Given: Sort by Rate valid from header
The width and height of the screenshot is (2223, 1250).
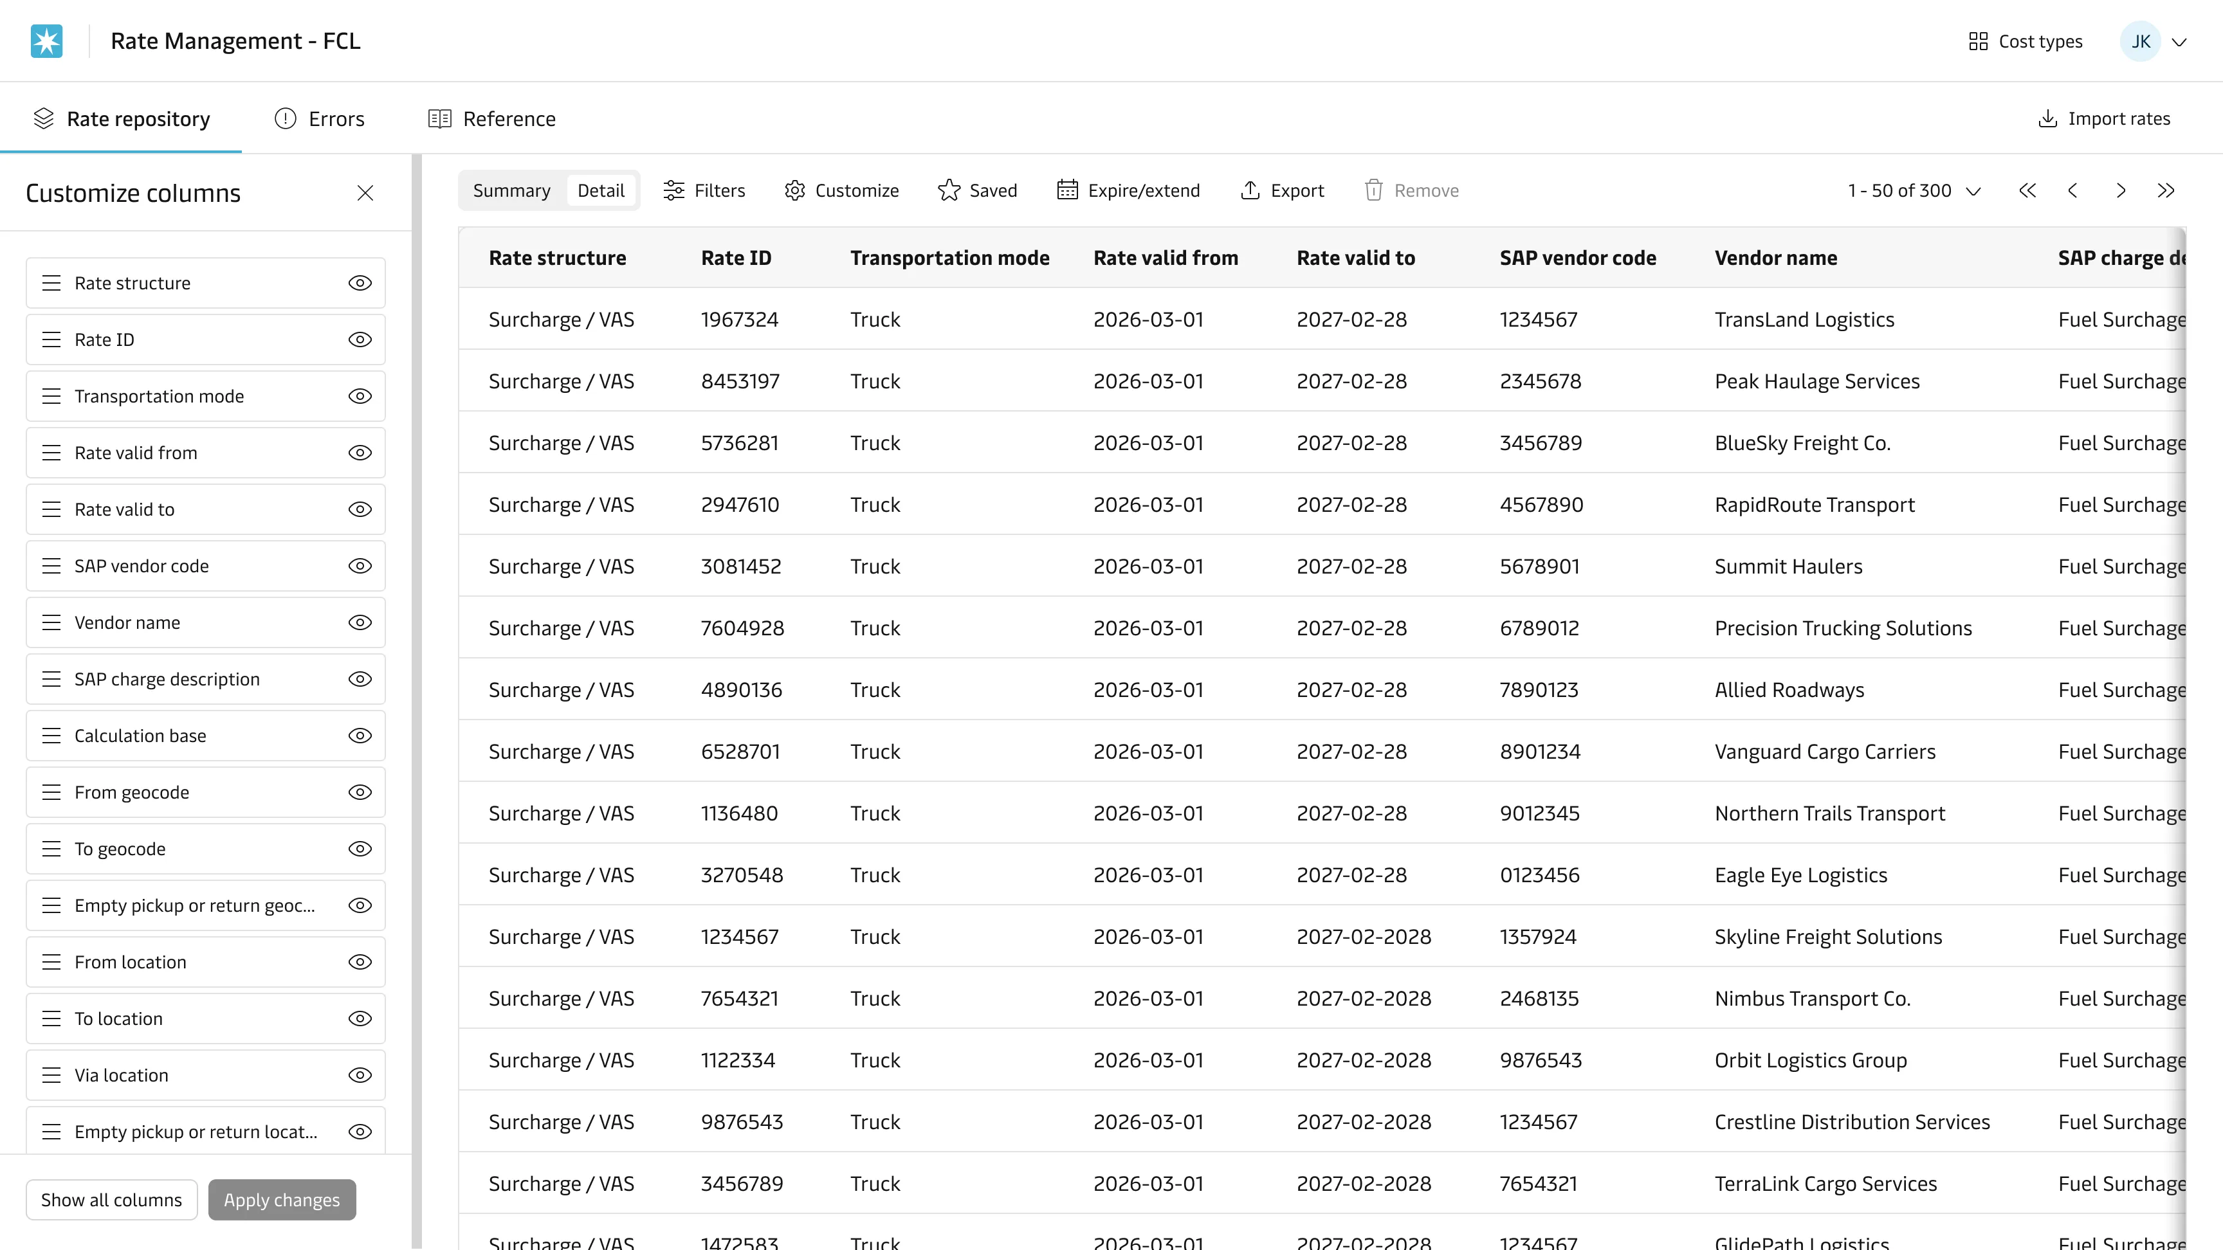Looking at the screenshot, I should point(1166,258).
